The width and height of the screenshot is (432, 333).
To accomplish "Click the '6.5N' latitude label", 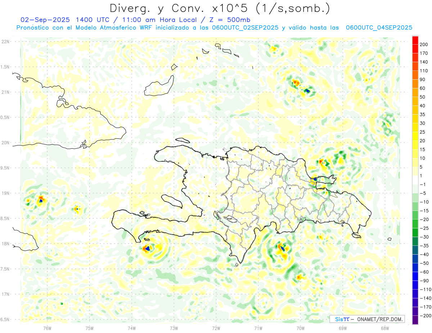I will (5, 319).
